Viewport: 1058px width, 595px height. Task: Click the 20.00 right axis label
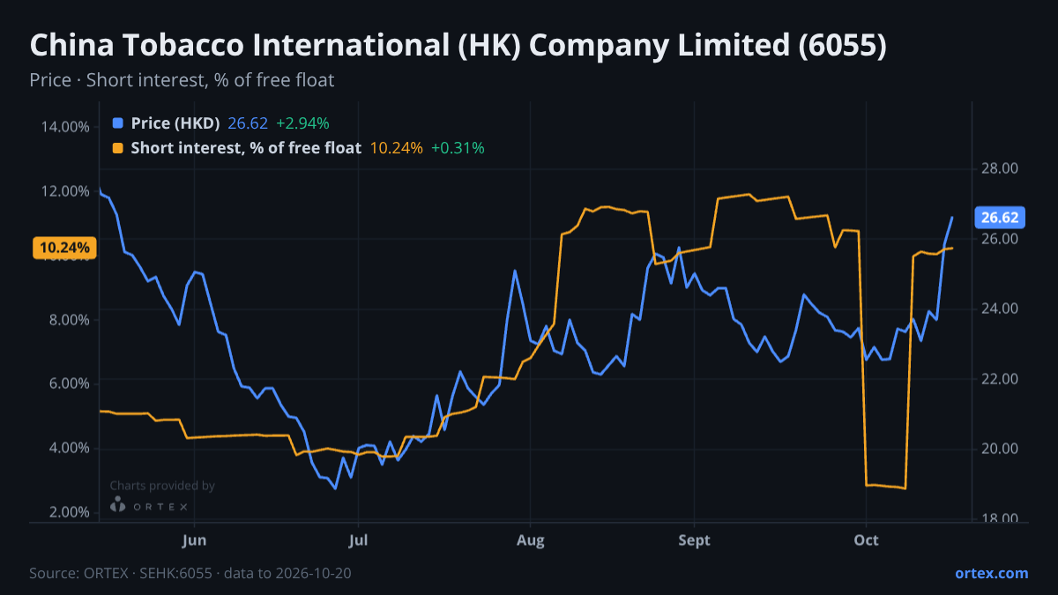tap(999, 449)
